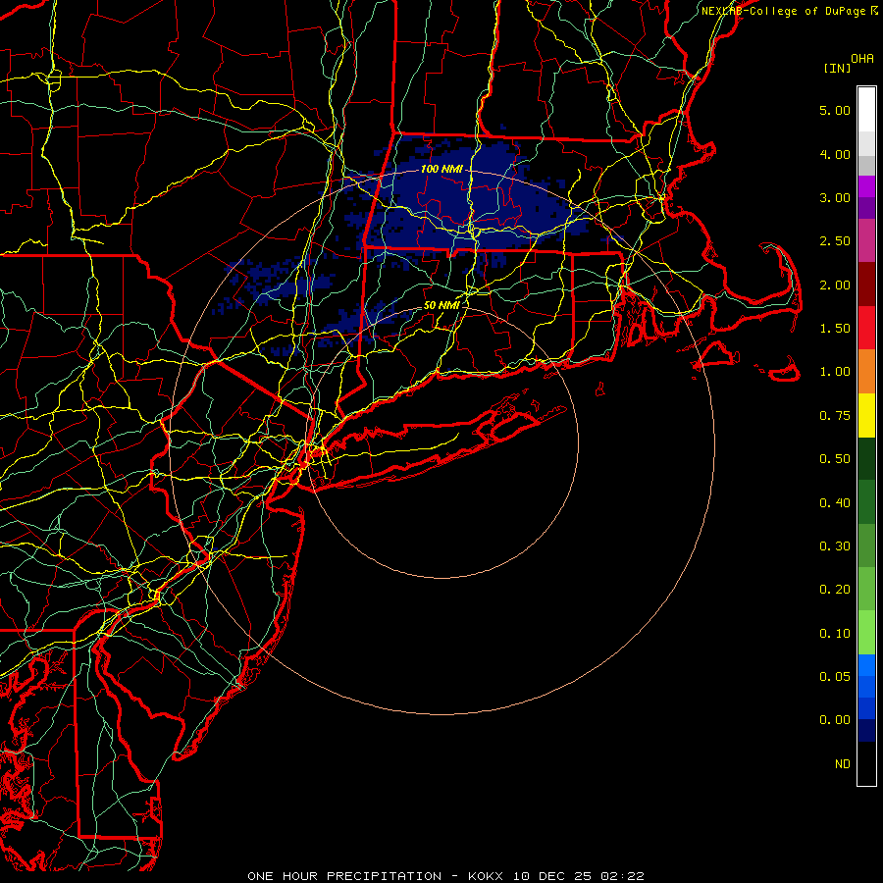The width and height of the screenshot is (883, 883).
Task: Select the pink swatch beside 2.50
Action: point(866,240)
